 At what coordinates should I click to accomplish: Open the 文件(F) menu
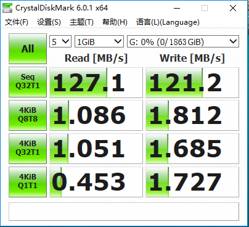tap(17, 22)
